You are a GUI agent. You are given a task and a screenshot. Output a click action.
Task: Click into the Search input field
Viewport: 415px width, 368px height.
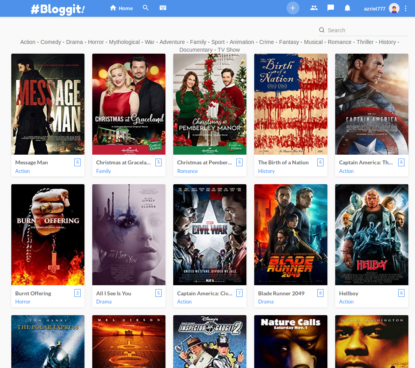pyautogui.click(x=366, y=30)
